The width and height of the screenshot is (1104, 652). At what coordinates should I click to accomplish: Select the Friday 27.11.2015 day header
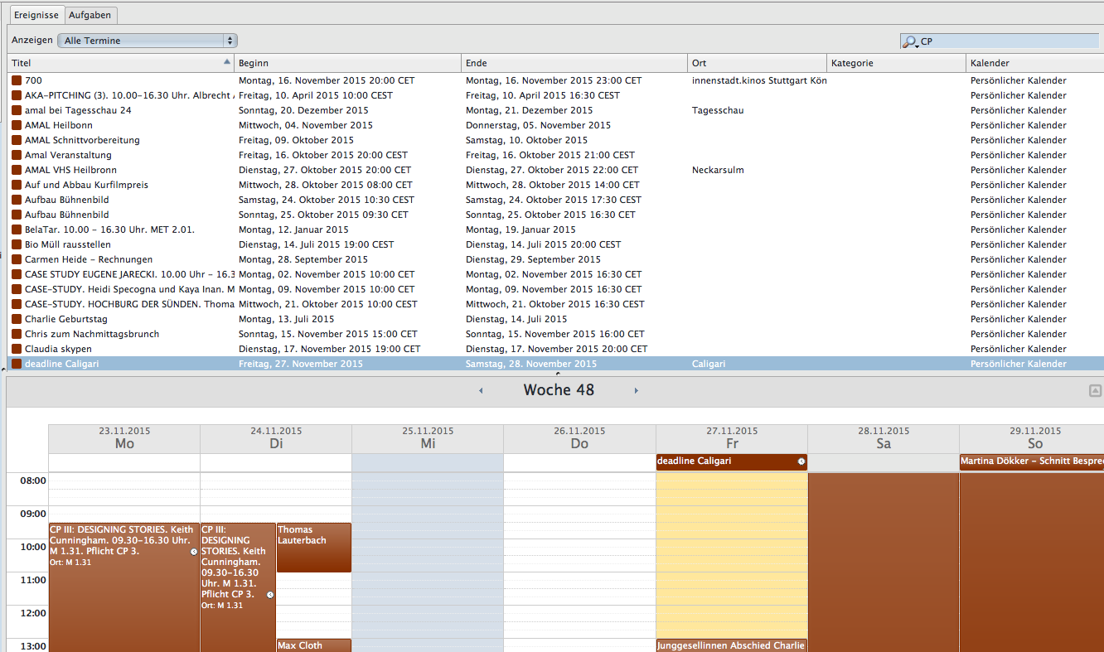(x=731, y=438)
